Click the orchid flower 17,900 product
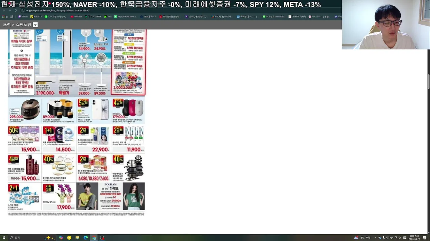The width and height of the screenshot is (430, 241). [59, 196]
